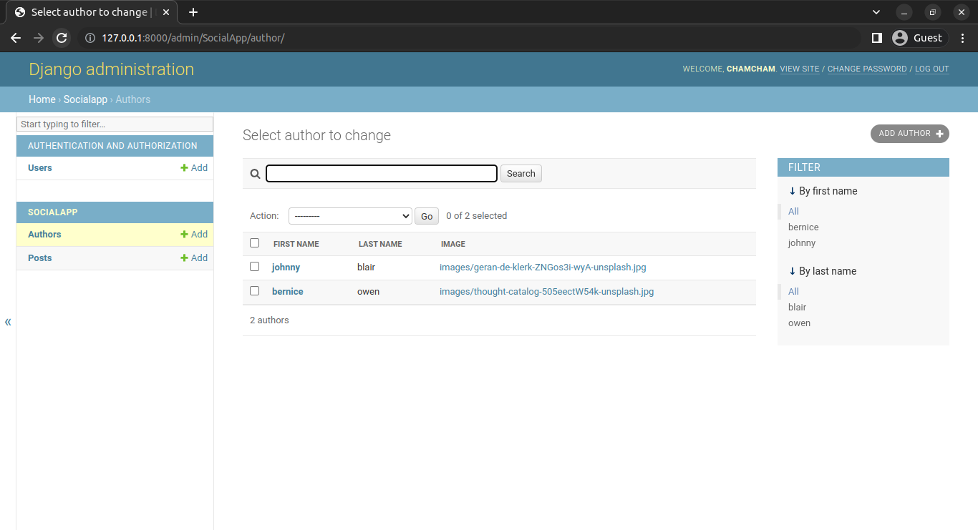Filter authors by first name bernice

coord(803,227)
